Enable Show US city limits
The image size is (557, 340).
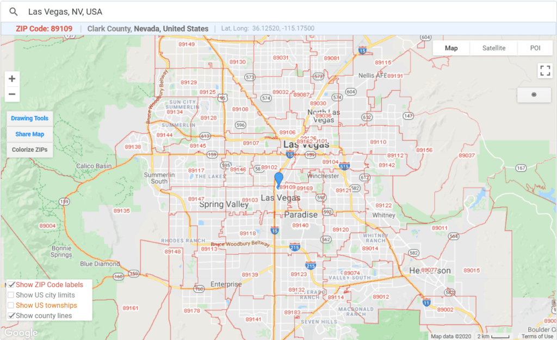[11, 295]
